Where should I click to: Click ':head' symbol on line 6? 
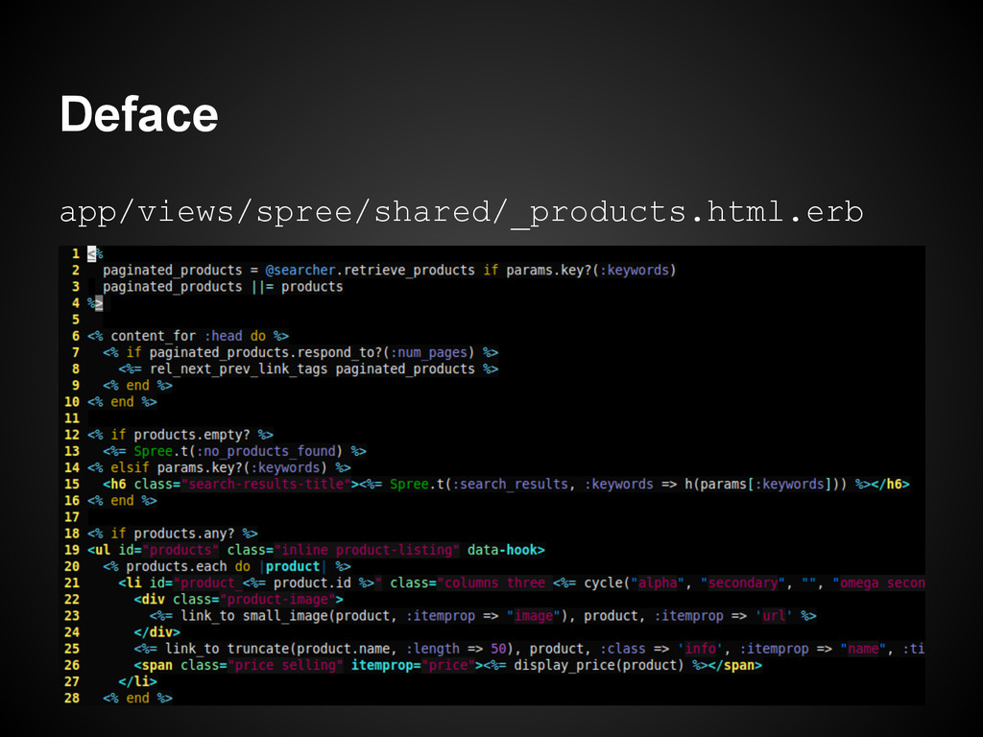pyautogui.click(x=223, y=336)
